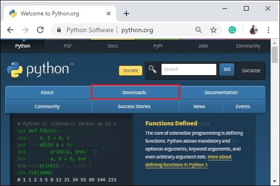Viewport: 280px width, 186px height.
Task: Open the Socialize menu
Action: coord(251,70)
